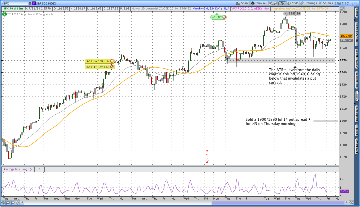360x207 pixels.
Task: Open the Trade sidebar tab
Action: (357, 13)
